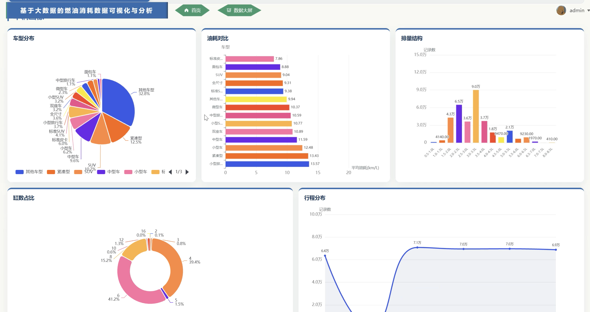Click the 排量结构 chart title

pyautogui.click(x=412, y=38)
